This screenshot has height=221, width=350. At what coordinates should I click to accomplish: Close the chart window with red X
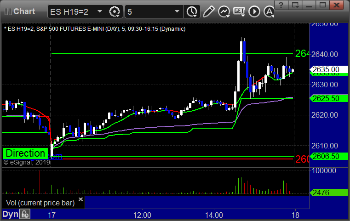coord(337,5)
